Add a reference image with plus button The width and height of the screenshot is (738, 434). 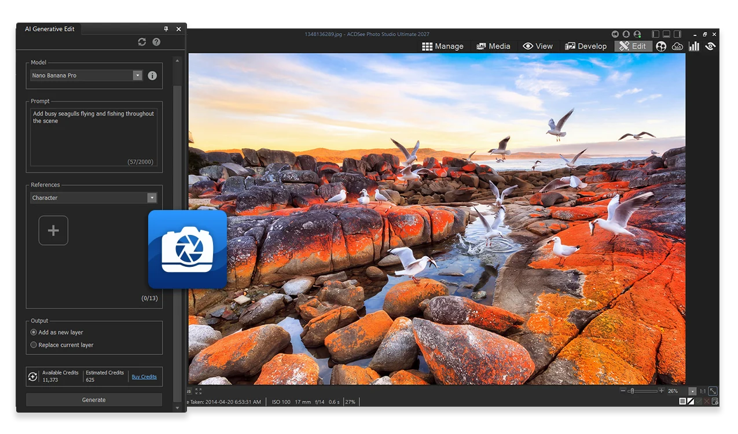[53, 230]
